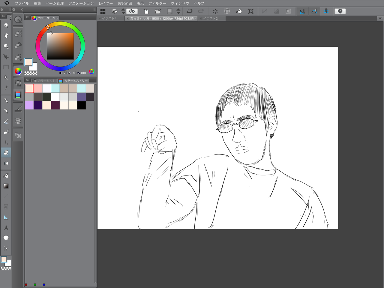Screen dimensions: 384x288
Task: Toggle snap to special ruler
Action: point(314,11)
